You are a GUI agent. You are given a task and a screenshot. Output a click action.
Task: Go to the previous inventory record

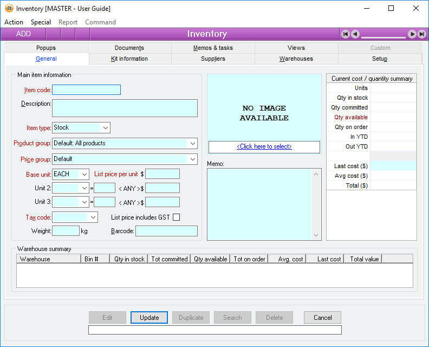(355, 34)
